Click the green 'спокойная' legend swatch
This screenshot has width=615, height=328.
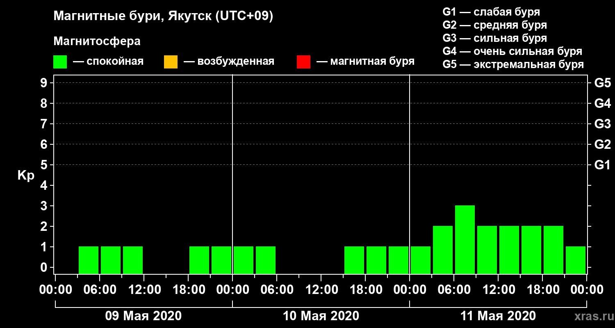60,62
